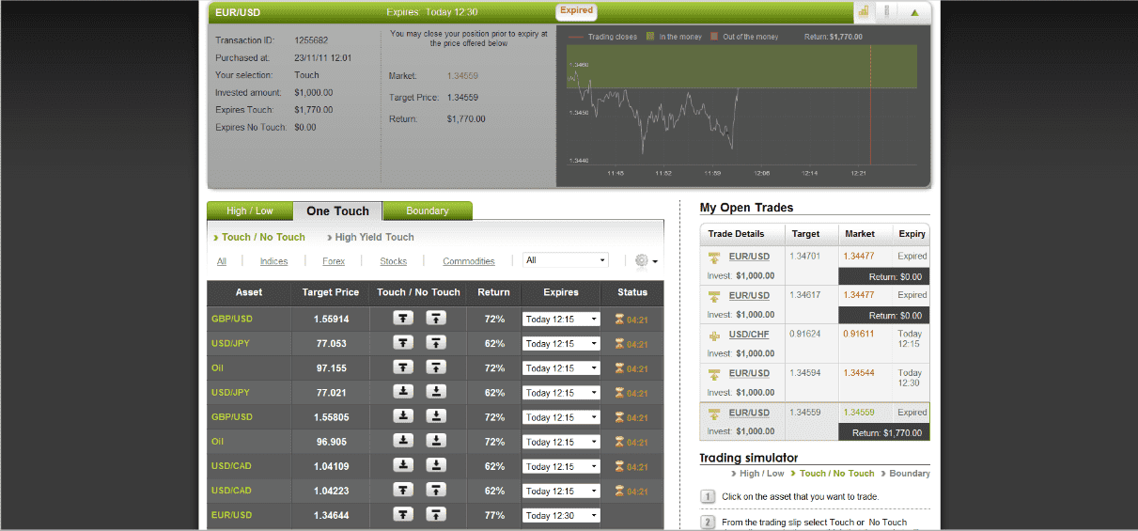Open the Expires dropdown for GBP/USD 1.55914

pos(561,320)
